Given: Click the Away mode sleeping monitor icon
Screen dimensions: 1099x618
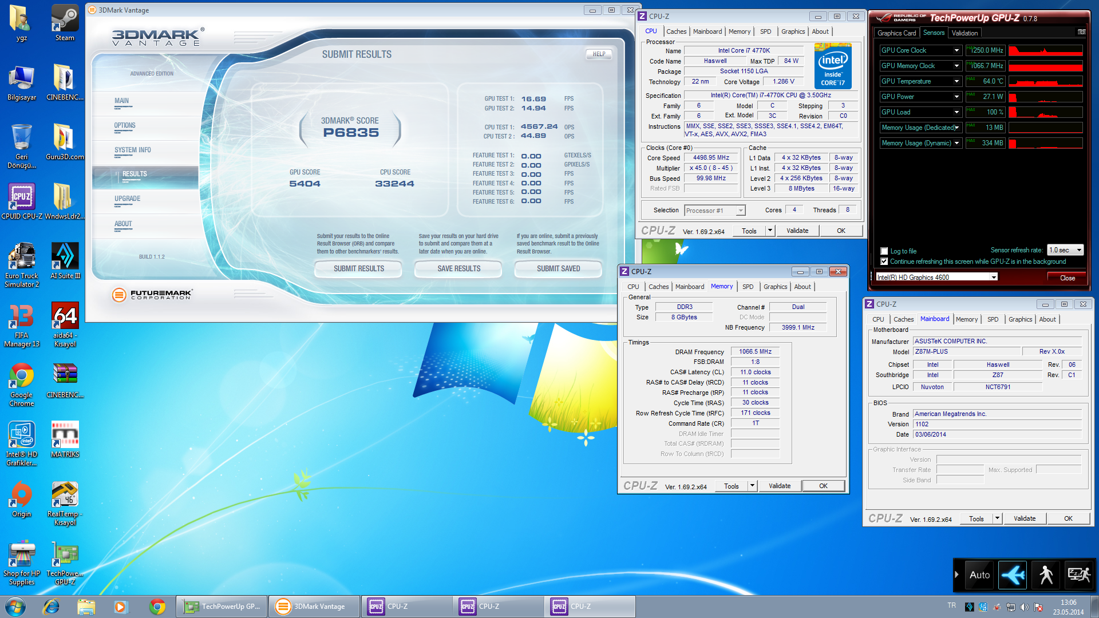Looking at the screenshot, I should [1078, 575].
